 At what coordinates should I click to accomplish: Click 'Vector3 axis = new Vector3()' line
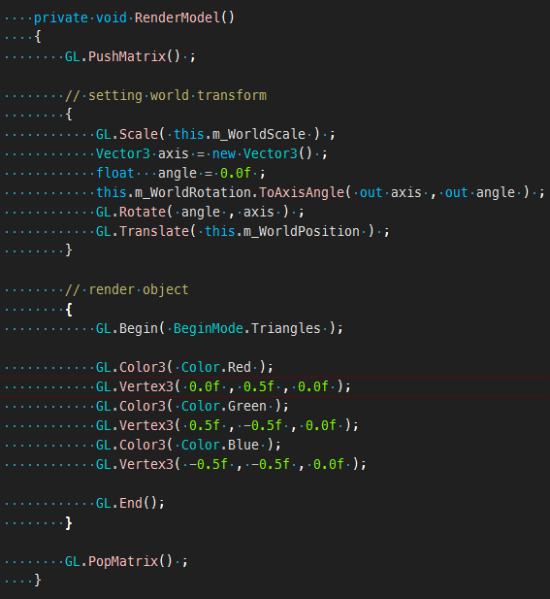click(x=211, y=153)
